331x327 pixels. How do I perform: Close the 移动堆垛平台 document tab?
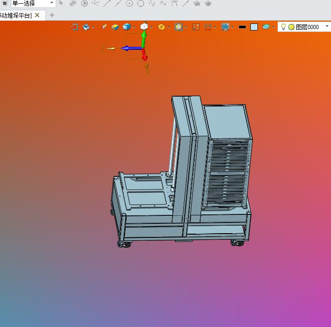click(x=37, y=15)
